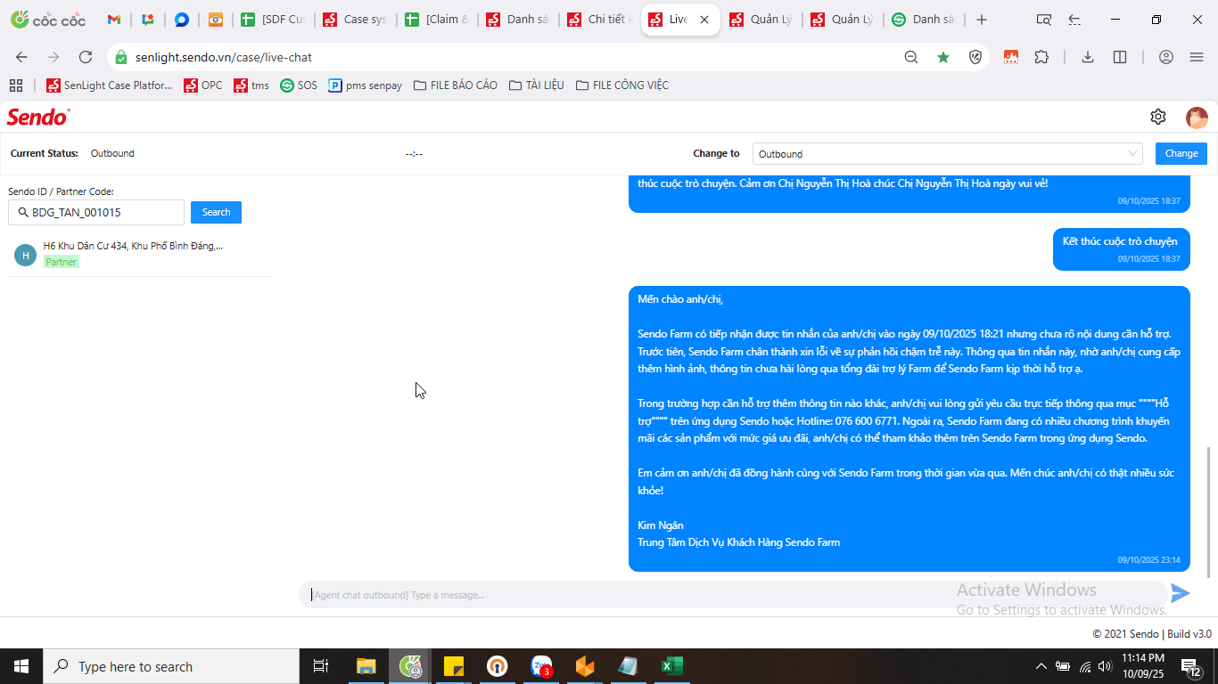1218x684 pixels.
Task: Open the tms bookmark
Action: point(251,85)
